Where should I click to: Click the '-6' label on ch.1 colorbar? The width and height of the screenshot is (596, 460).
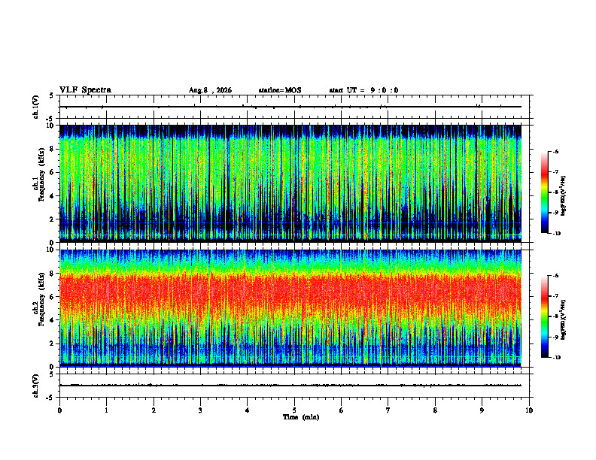click(556, 152)
